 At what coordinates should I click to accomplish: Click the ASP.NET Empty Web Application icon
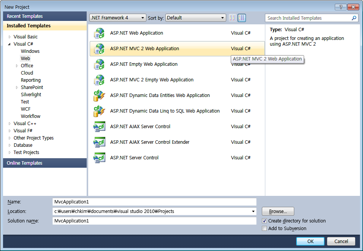point(99,64)
